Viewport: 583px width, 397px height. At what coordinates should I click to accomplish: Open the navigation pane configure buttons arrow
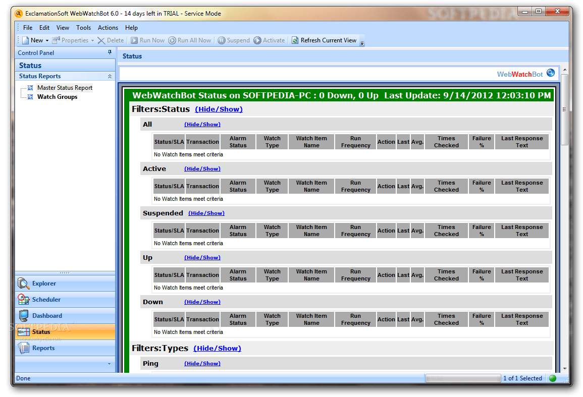109,364
